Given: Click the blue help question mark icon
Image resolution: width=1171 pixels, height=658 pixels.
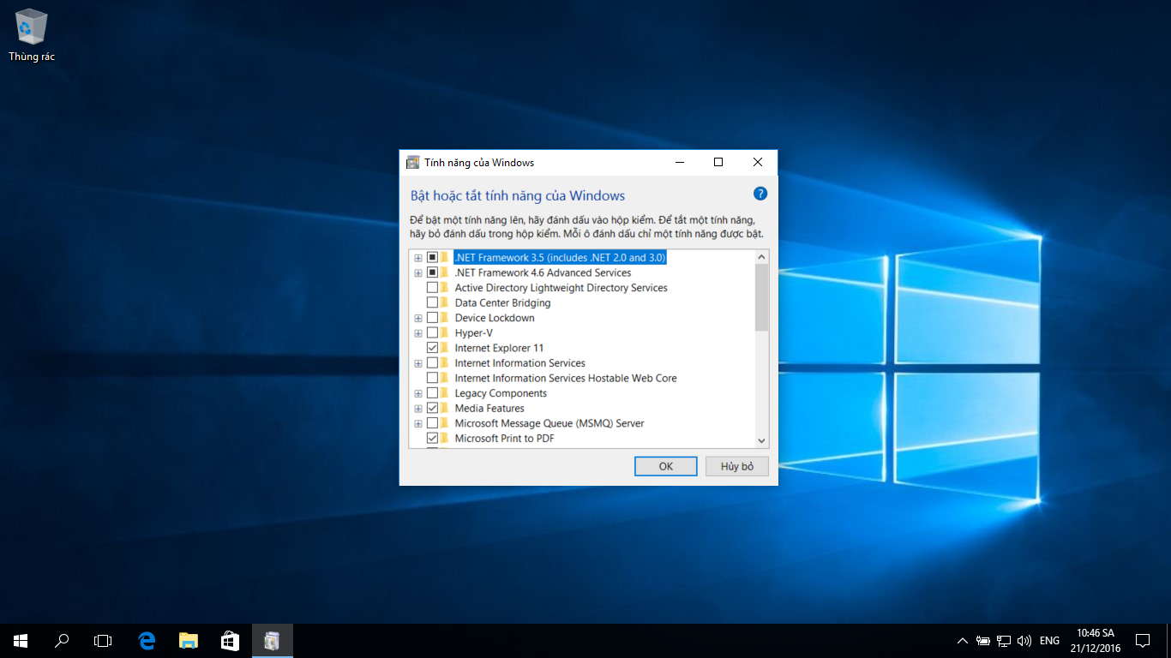Looking at the screenshot, I should [x=760, y=194].
